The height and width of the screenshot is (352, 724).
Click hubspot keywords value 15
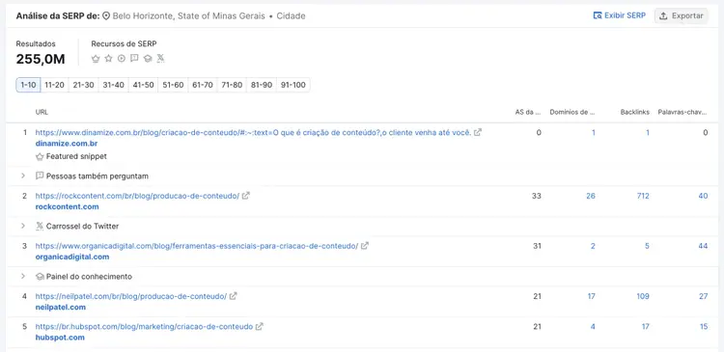(x=704, y=326)
